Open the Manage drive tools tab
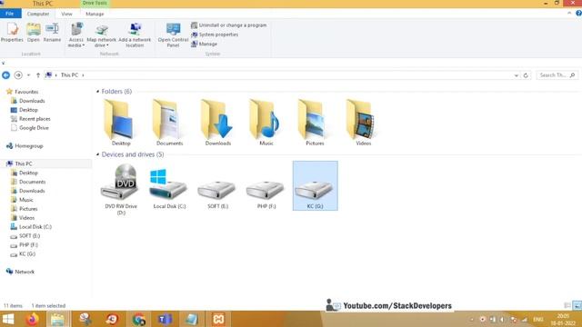 (95, 14)
